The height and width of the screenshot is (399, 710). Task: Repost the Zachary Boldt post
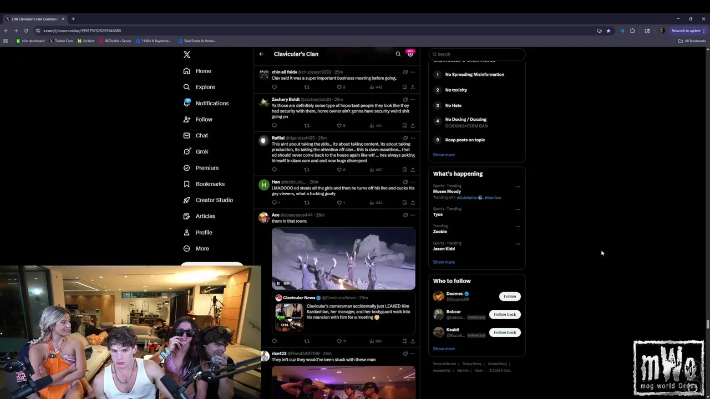307,126
